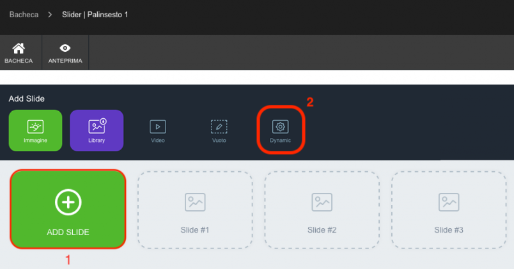Choose the purple Library slide option
The height and width of the screenshot is (269, 514).
97,130
